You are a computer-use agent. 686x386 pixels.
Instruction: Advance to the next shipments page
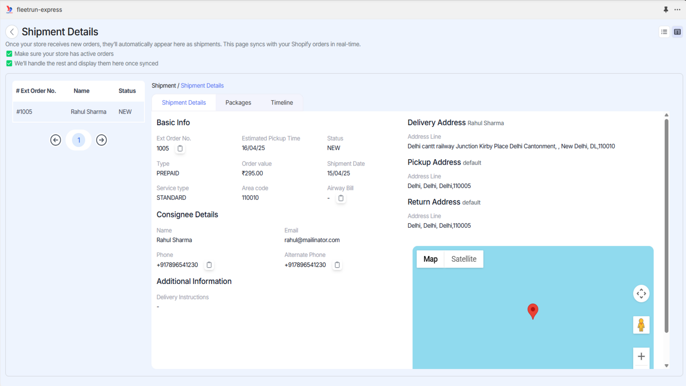101,140
